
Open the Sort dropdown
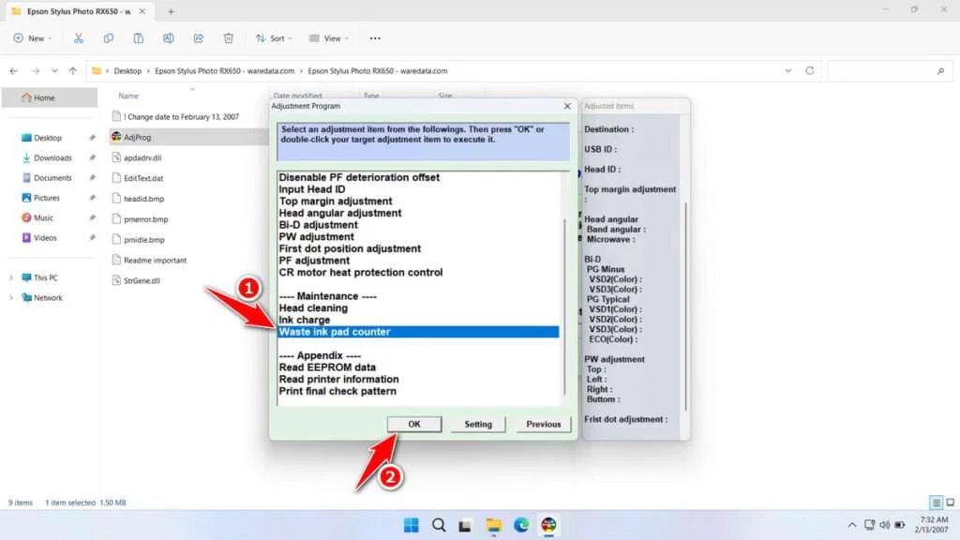[x=274, y=37]
